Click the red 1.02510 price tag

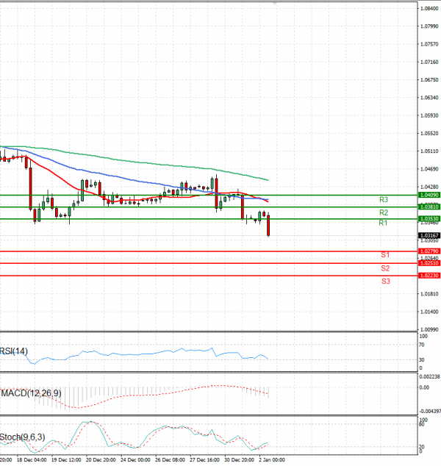pyautogui.click(x=429, y=262)
